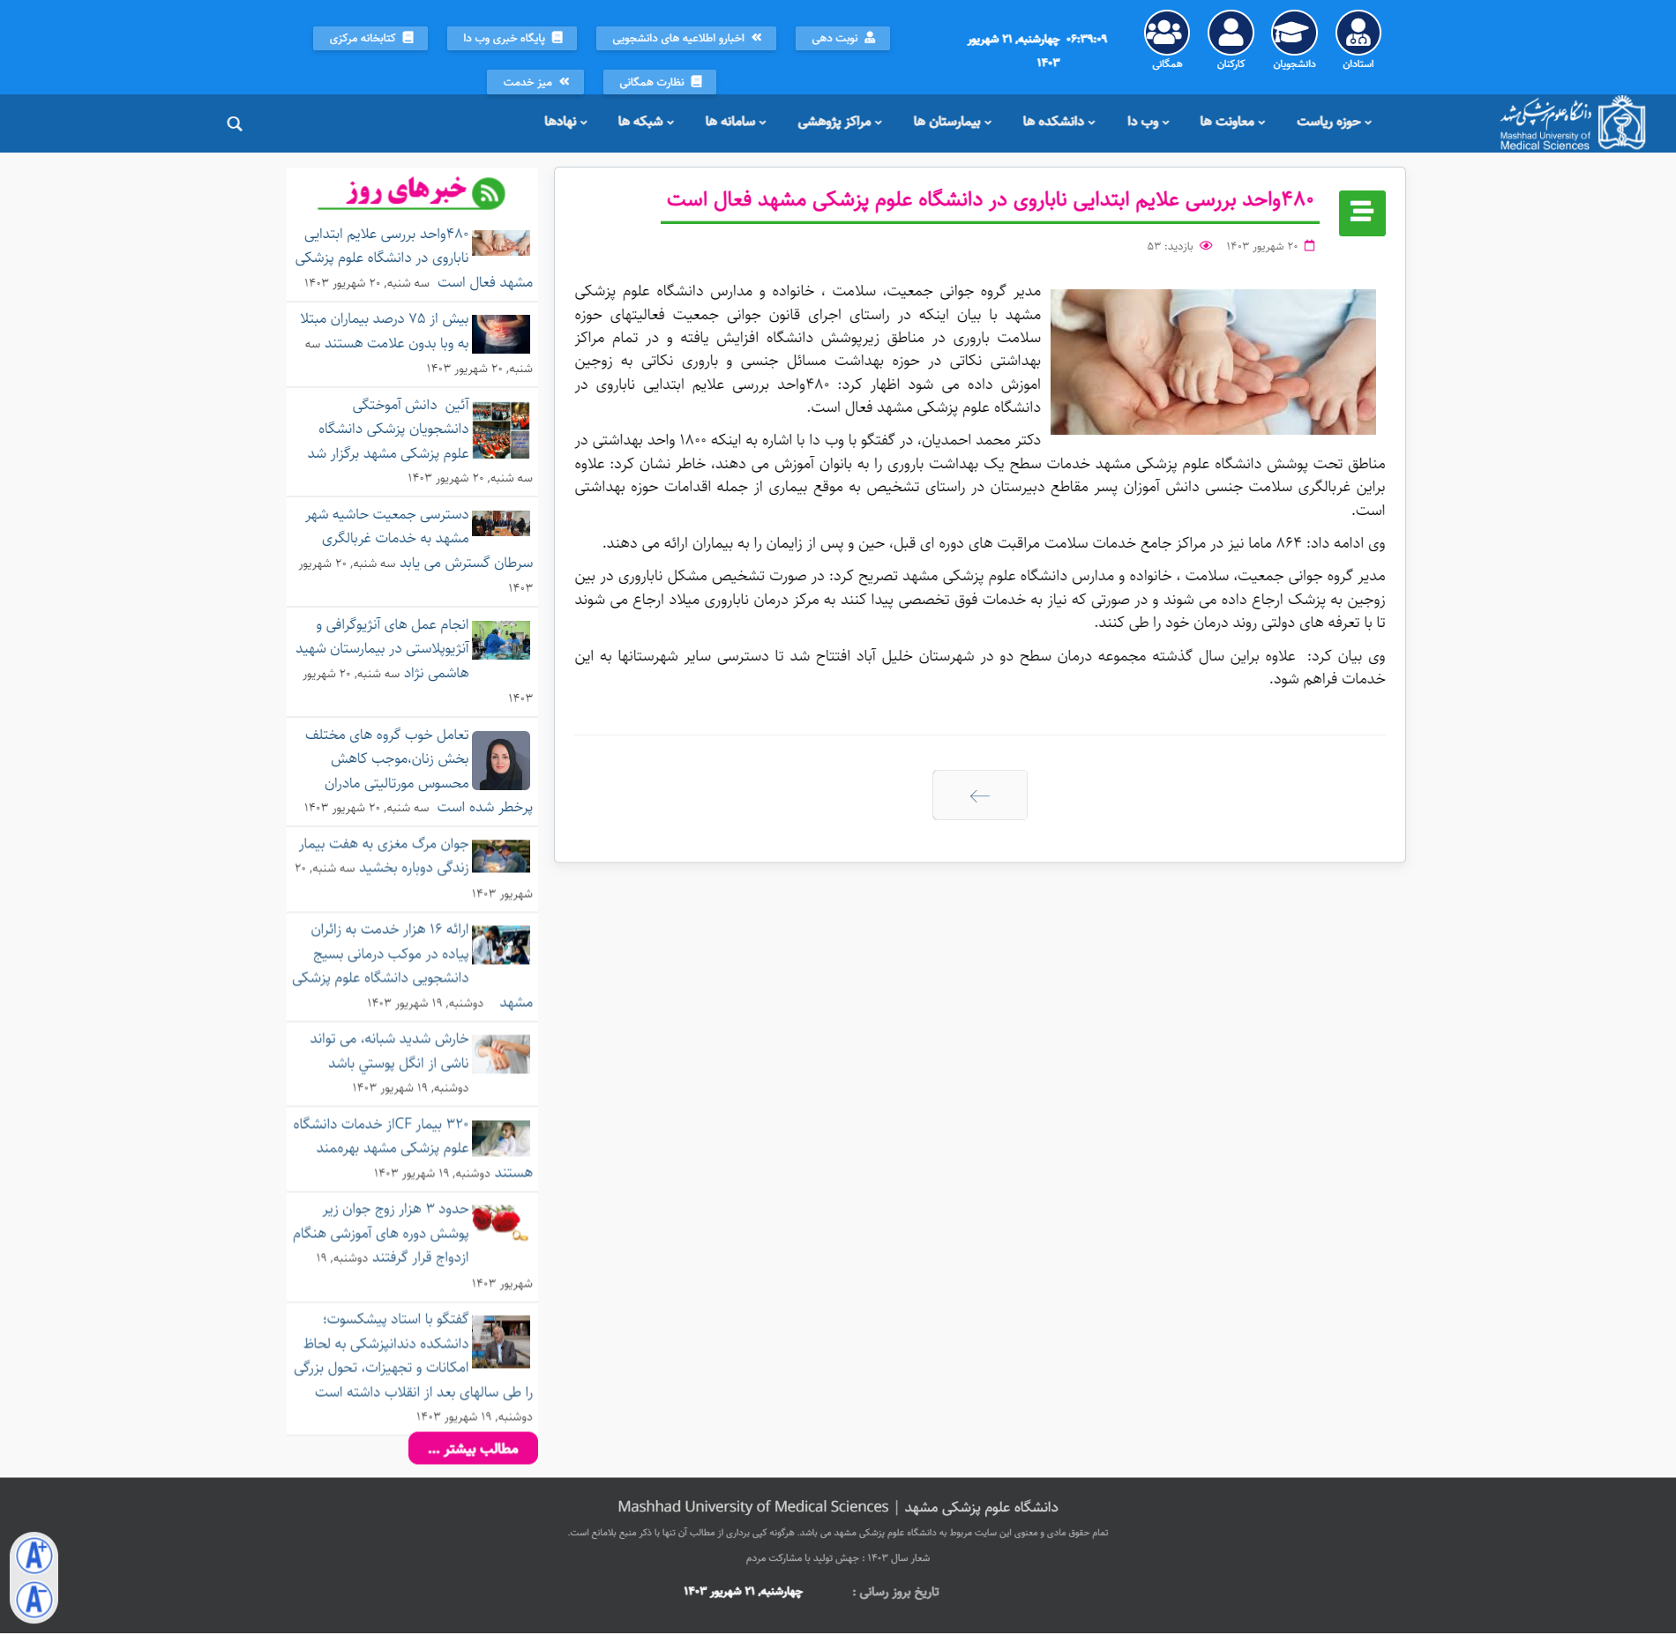The image size is (1676, 1635).
Task: Open brain death news thumbnail
Action: 501,856
